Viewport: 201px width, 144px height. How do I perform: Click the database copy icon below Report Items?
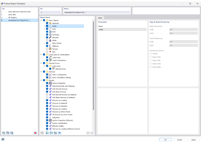(55, 133)
